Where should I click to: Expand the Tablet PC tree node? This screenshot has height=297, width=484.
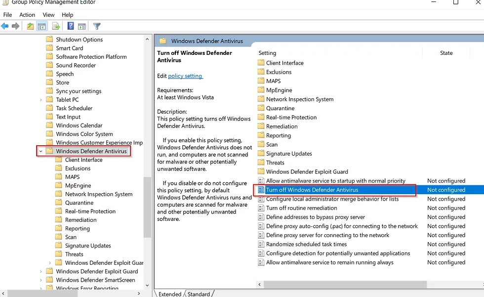click(x=40, y=100)
